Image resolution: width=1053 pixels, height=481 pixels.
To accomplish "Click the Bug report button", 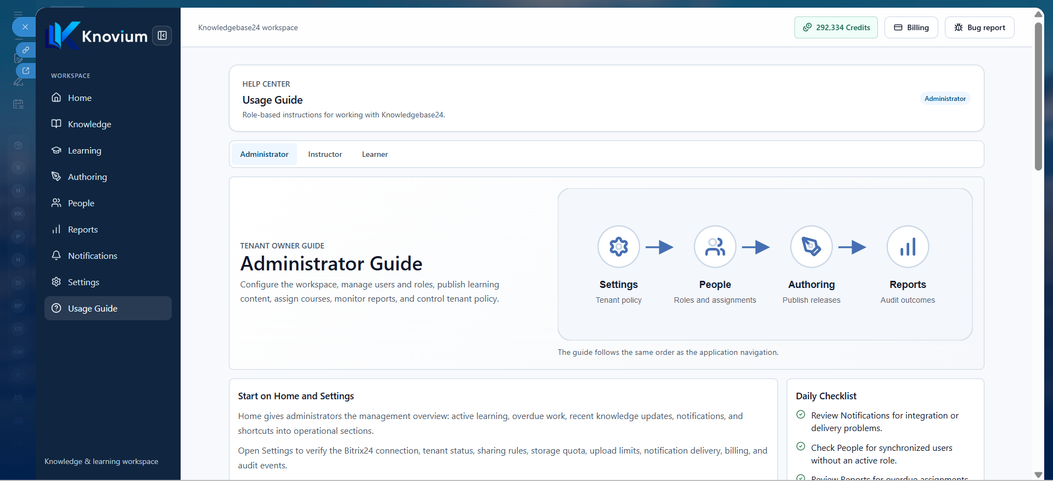I will point(979,27).
